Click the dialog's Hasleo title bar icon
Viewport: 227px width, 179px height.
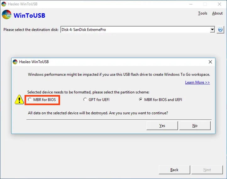click(15, 62)
